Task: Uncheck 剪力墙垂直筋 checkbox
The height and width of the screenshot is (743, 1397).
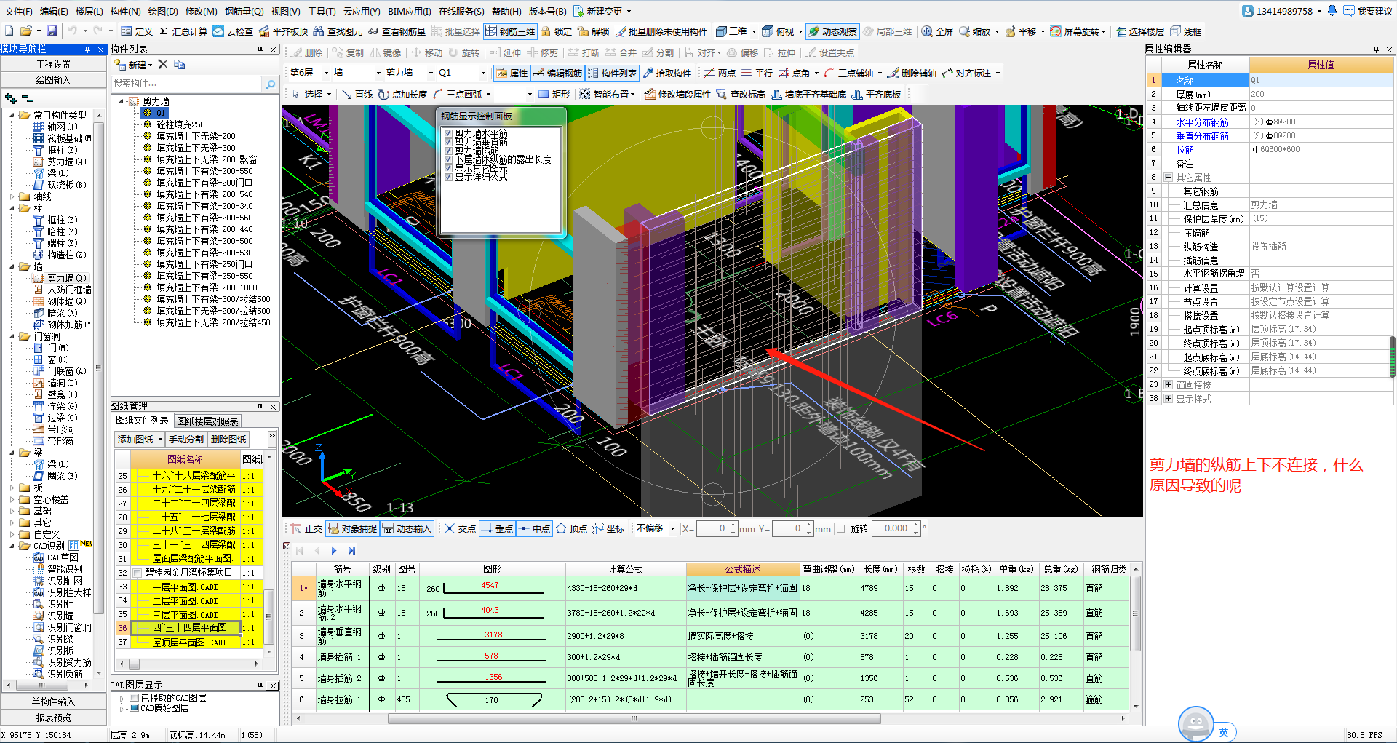Action: [448, 142]
